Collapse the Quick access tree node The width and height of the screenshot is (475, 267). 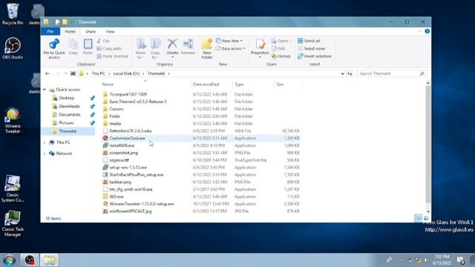(x=45, y=90)
